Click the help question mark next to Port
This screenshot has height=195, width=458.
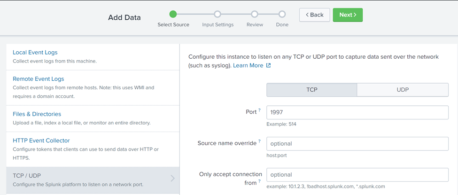[259, 110]
